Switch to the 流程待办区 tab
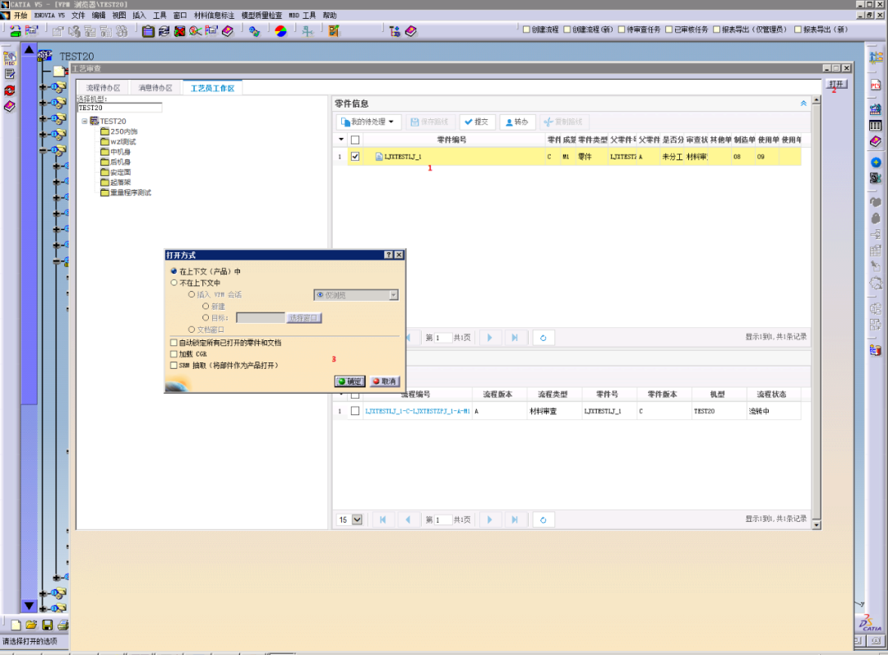 pyautogui.click(x=103, y=88)
